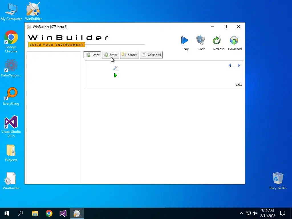
Task: Open File Explorer from the taskbar
Action: click(35, 213)
